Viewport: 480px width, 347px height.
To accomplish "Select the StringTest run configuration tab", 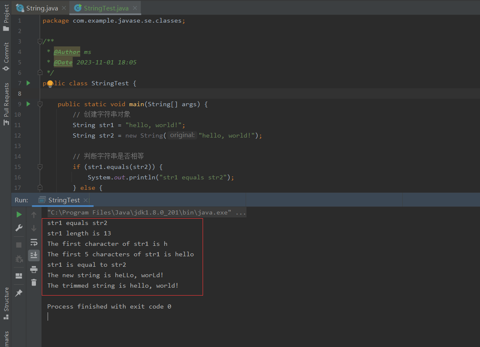I will pyautogui.click(x=63, y=200).
